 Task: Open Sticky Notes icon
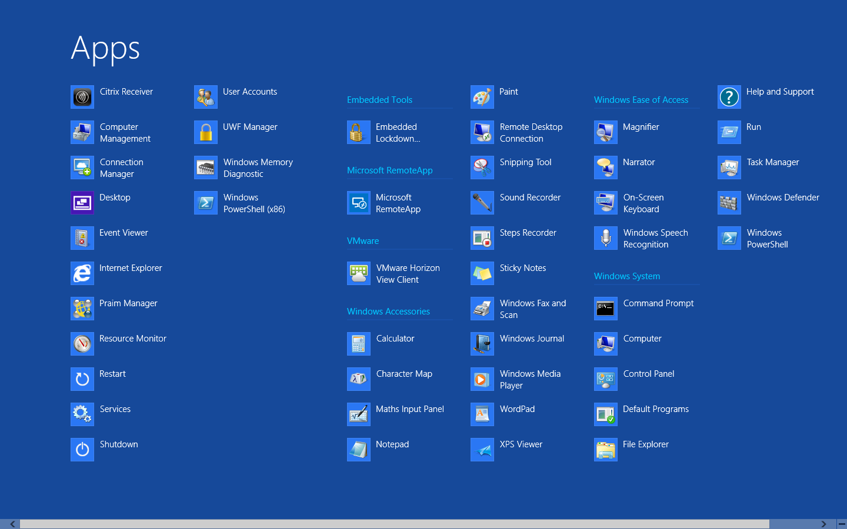(x=482, y=273)
